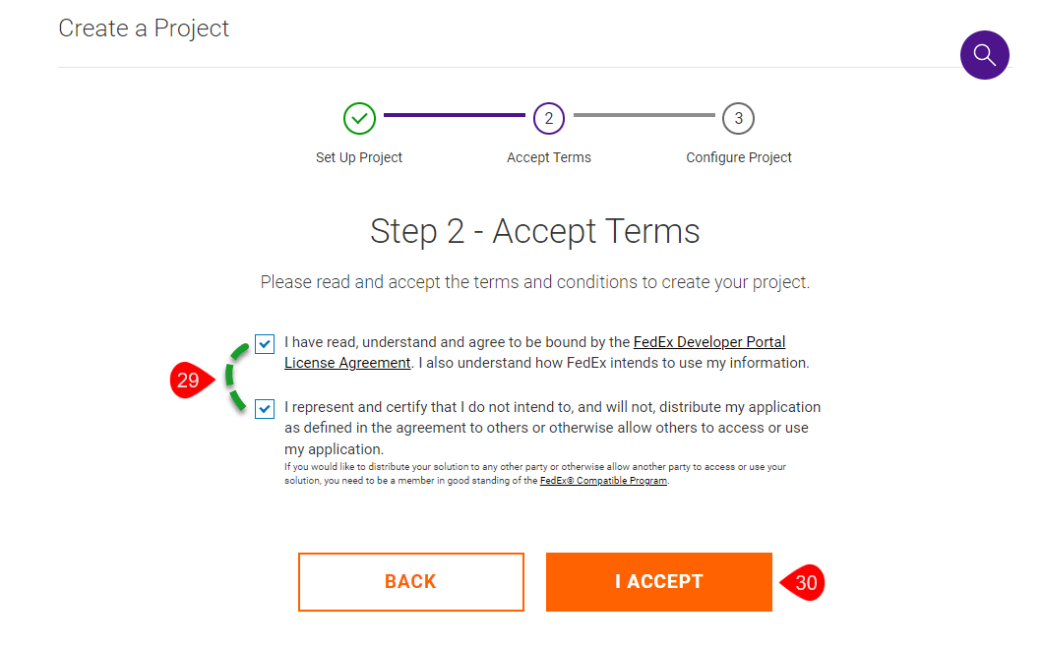Click the purple search magnifier icon

tap(985, 55)
